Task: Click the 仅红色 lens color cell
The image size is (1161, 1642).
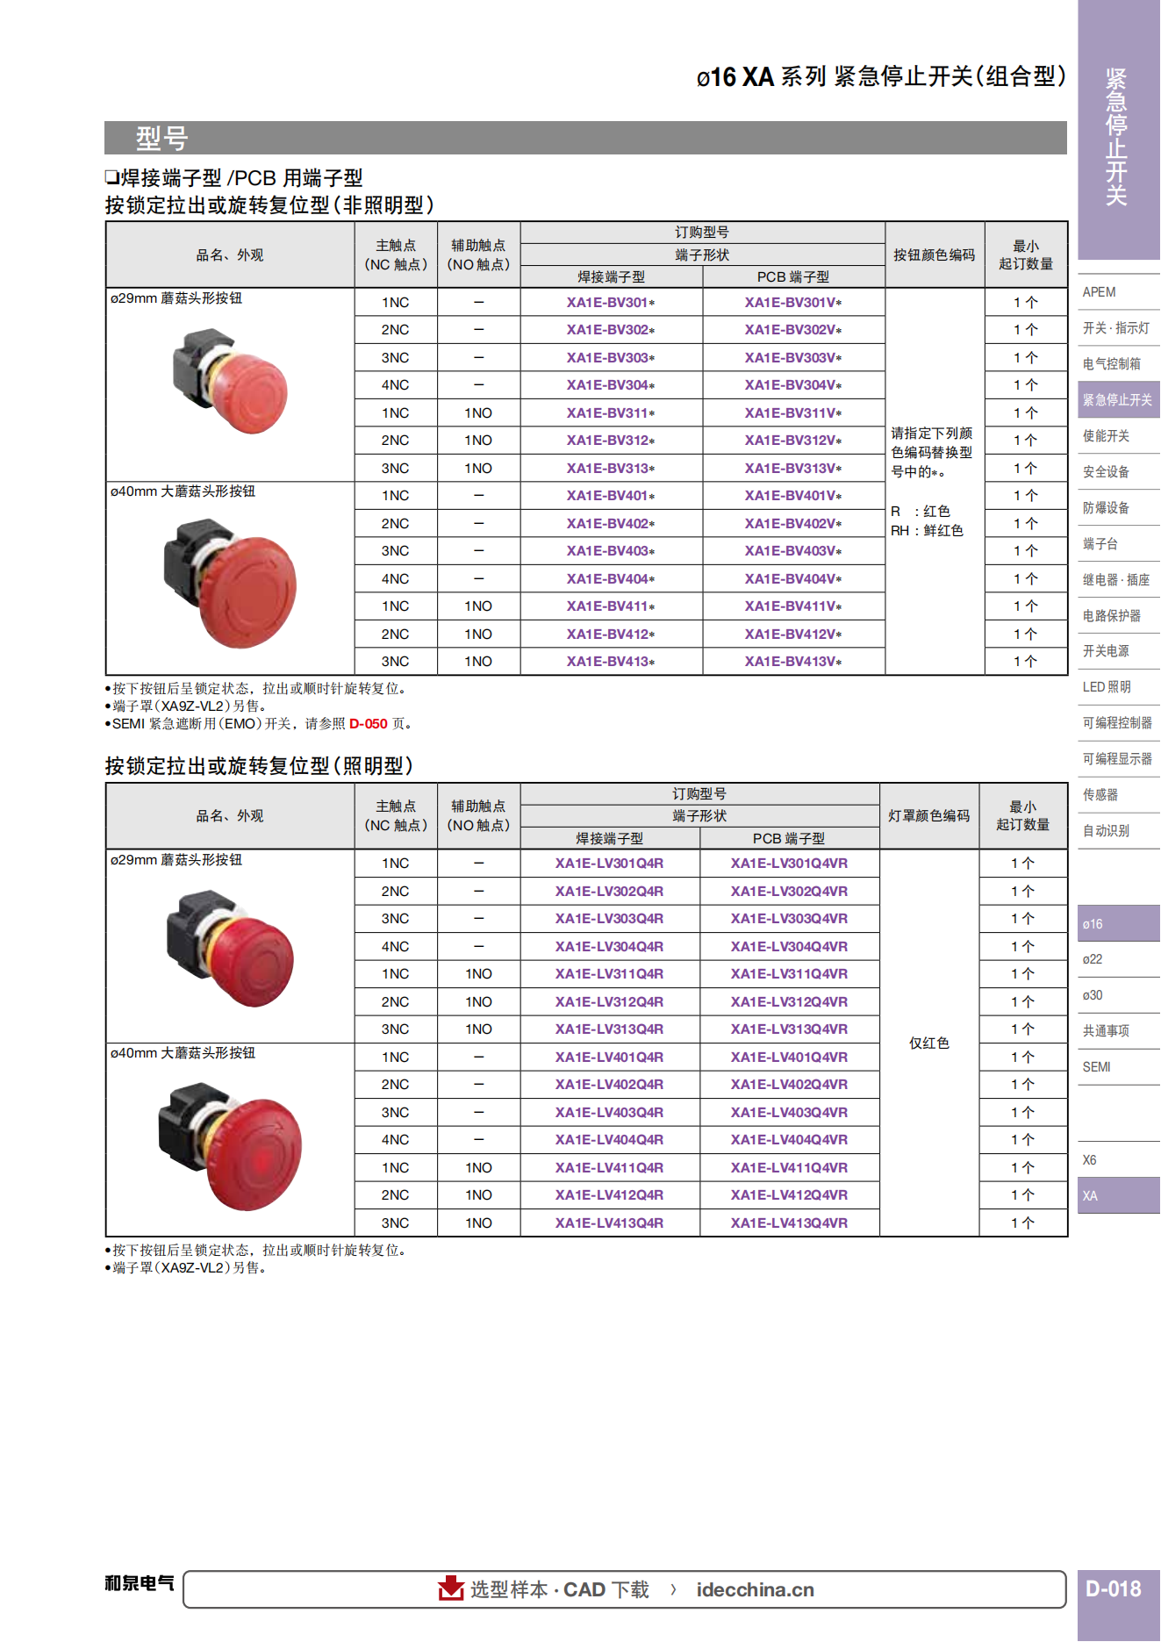Action: pos(929,1043)
